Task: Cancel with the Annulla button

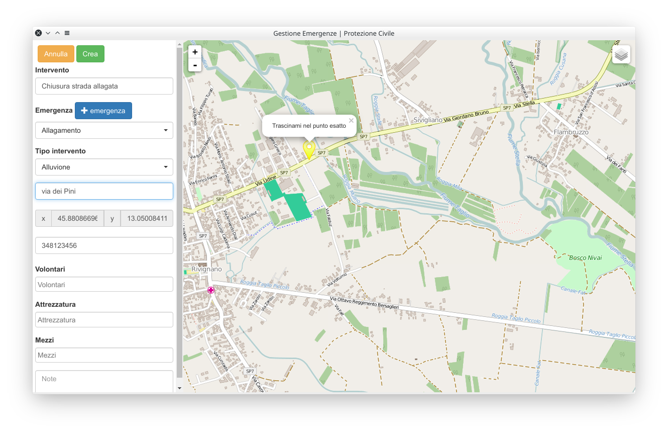Action: pos(56,54)
